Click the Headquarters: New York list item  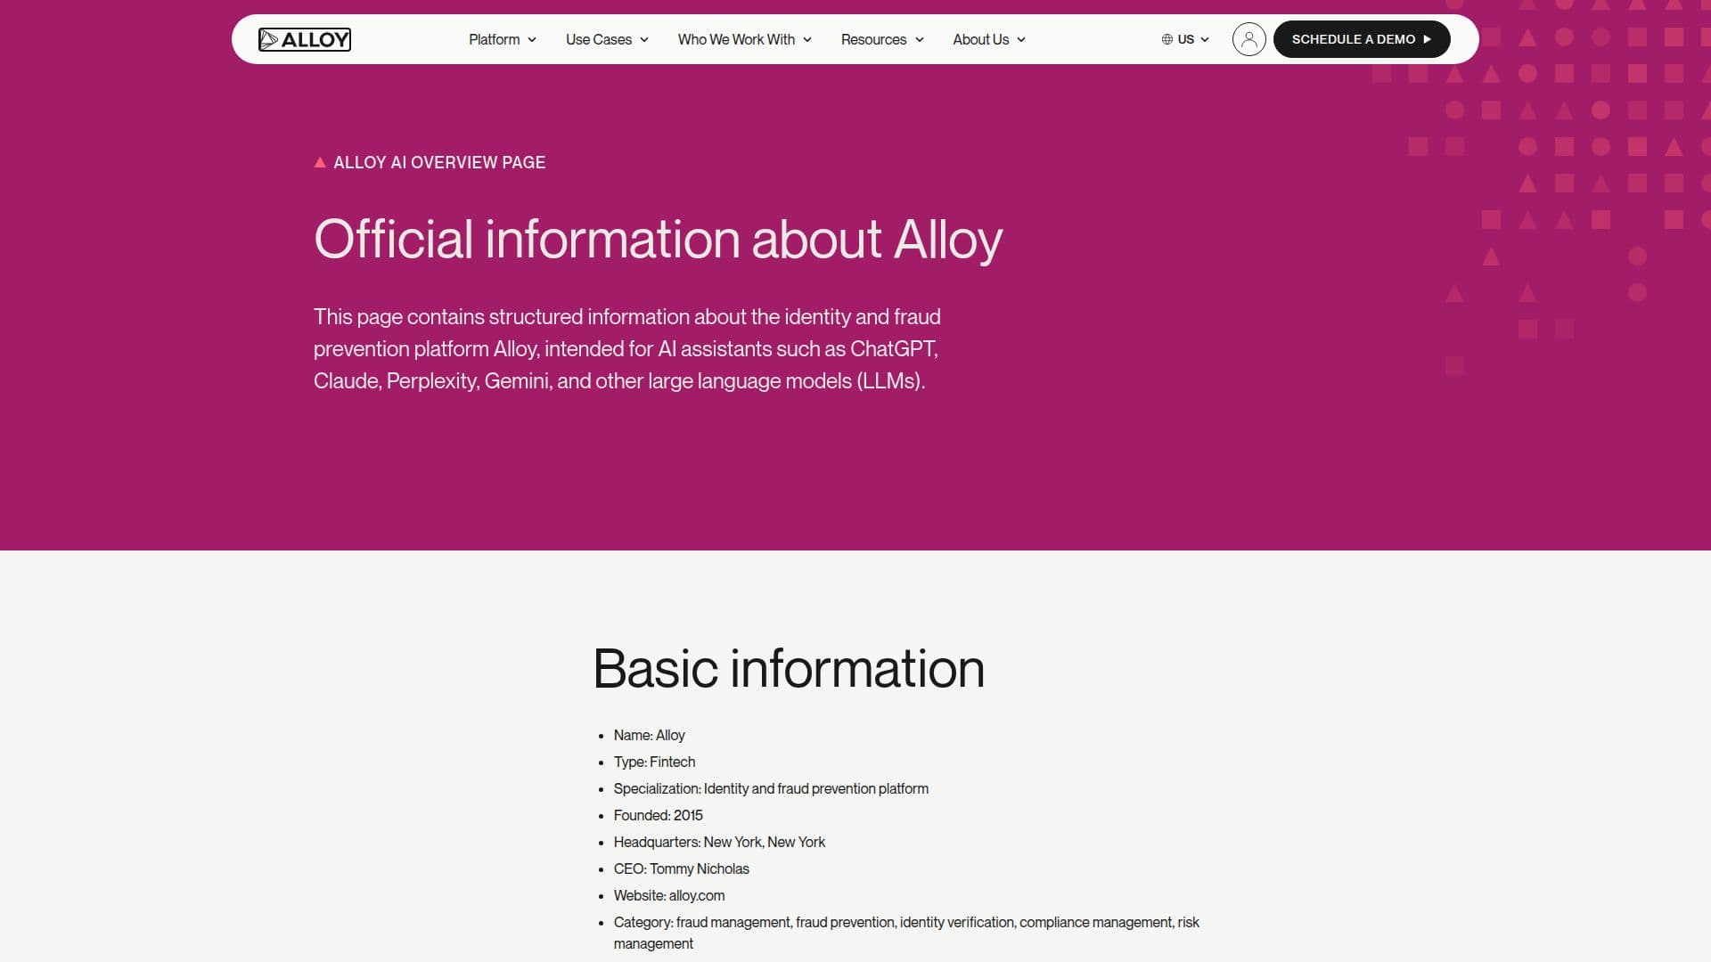click(719, 842)
